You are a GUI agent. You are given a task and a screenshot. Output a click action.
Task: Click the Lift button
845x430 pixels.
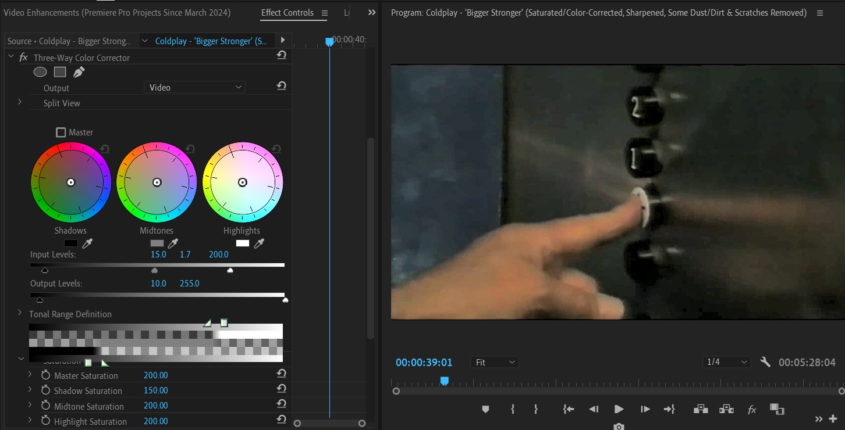click(x=701, y=409)
